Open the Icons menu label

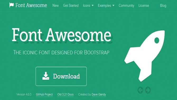[x=86, y=6]
